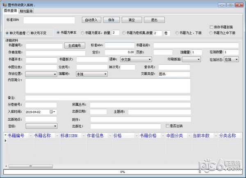The width and height of the screenshot is (246, 178).
Task: Open the 印刷版面 dropdown
Action: tap(191, 59)
